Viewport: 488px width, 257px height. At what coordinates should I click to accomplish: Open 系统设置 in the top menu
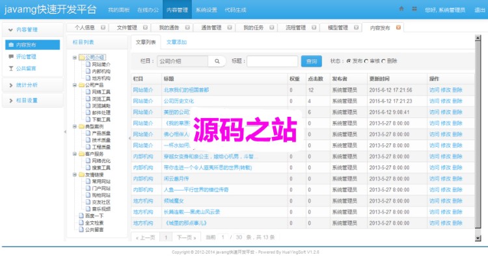(x=206, y=10)
